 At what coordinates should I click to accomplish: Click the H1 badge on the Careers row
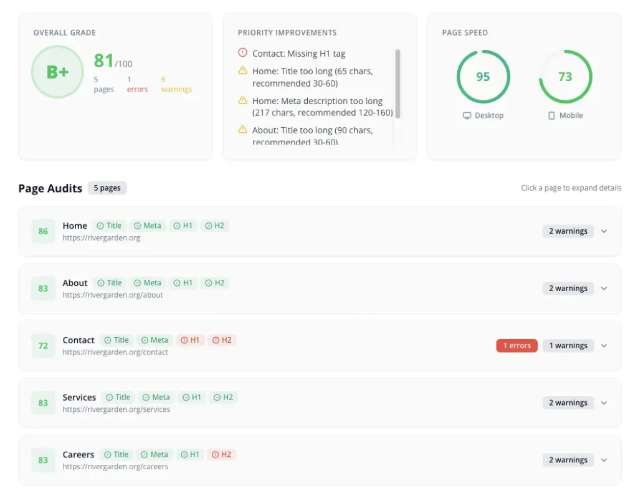pos(190,454)
